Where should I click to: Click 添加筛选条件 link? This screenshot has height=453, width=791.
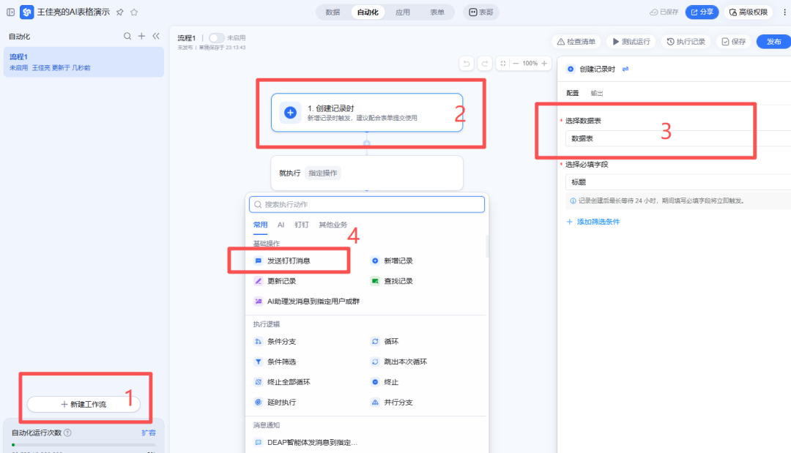tap(593, 222)
